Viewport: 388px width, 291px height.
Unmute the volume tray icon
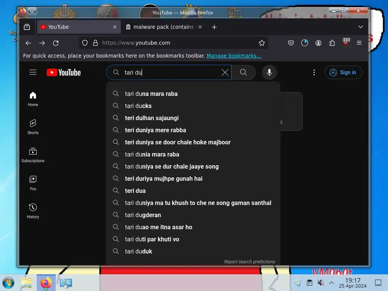(321, 283)
